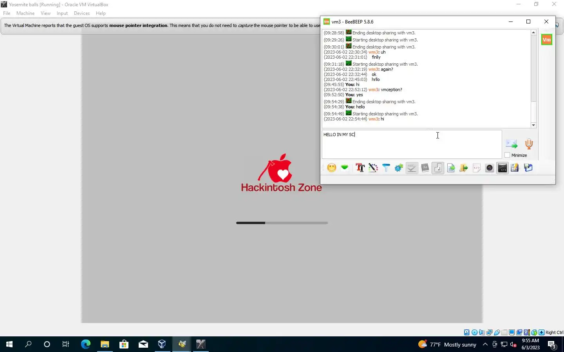Open VirtualBox Manager from the taskbar

pyautogui.click(x=162, y=344)
